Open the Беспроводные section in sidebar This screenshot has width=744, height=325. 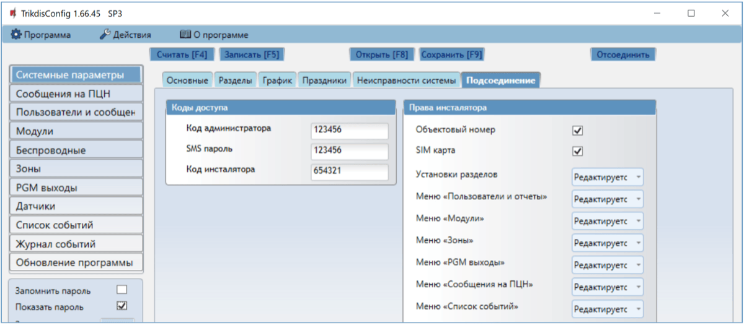pos(76,150)
